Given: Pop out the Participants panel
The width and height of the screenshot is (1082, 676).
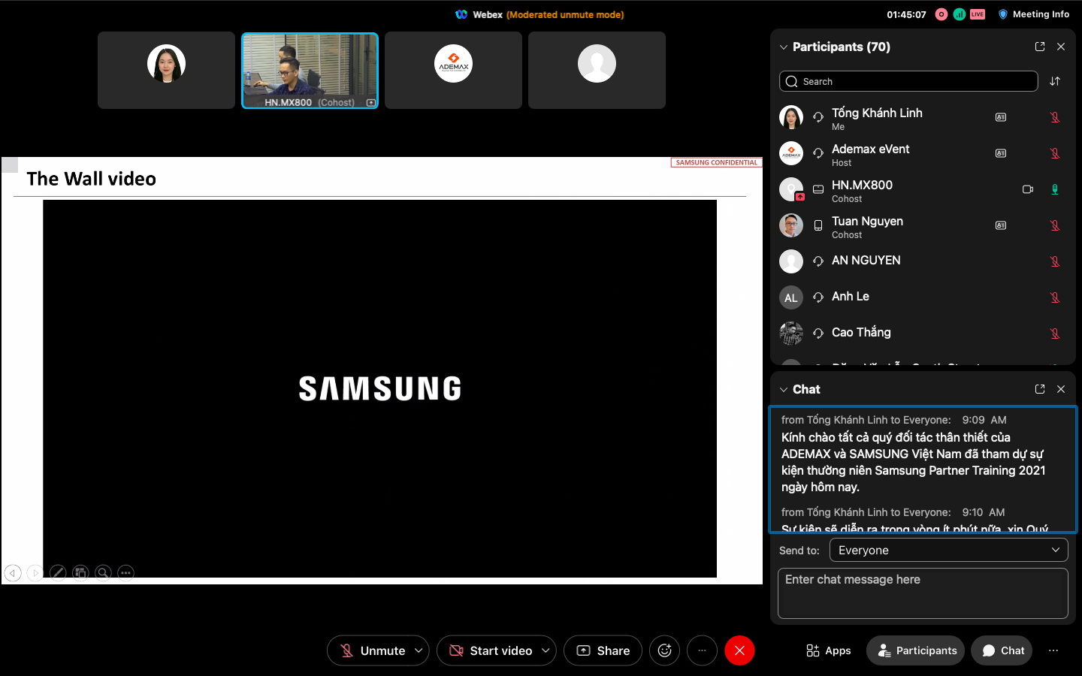Looking at the screenshot, I should [x=1040, y=47].
